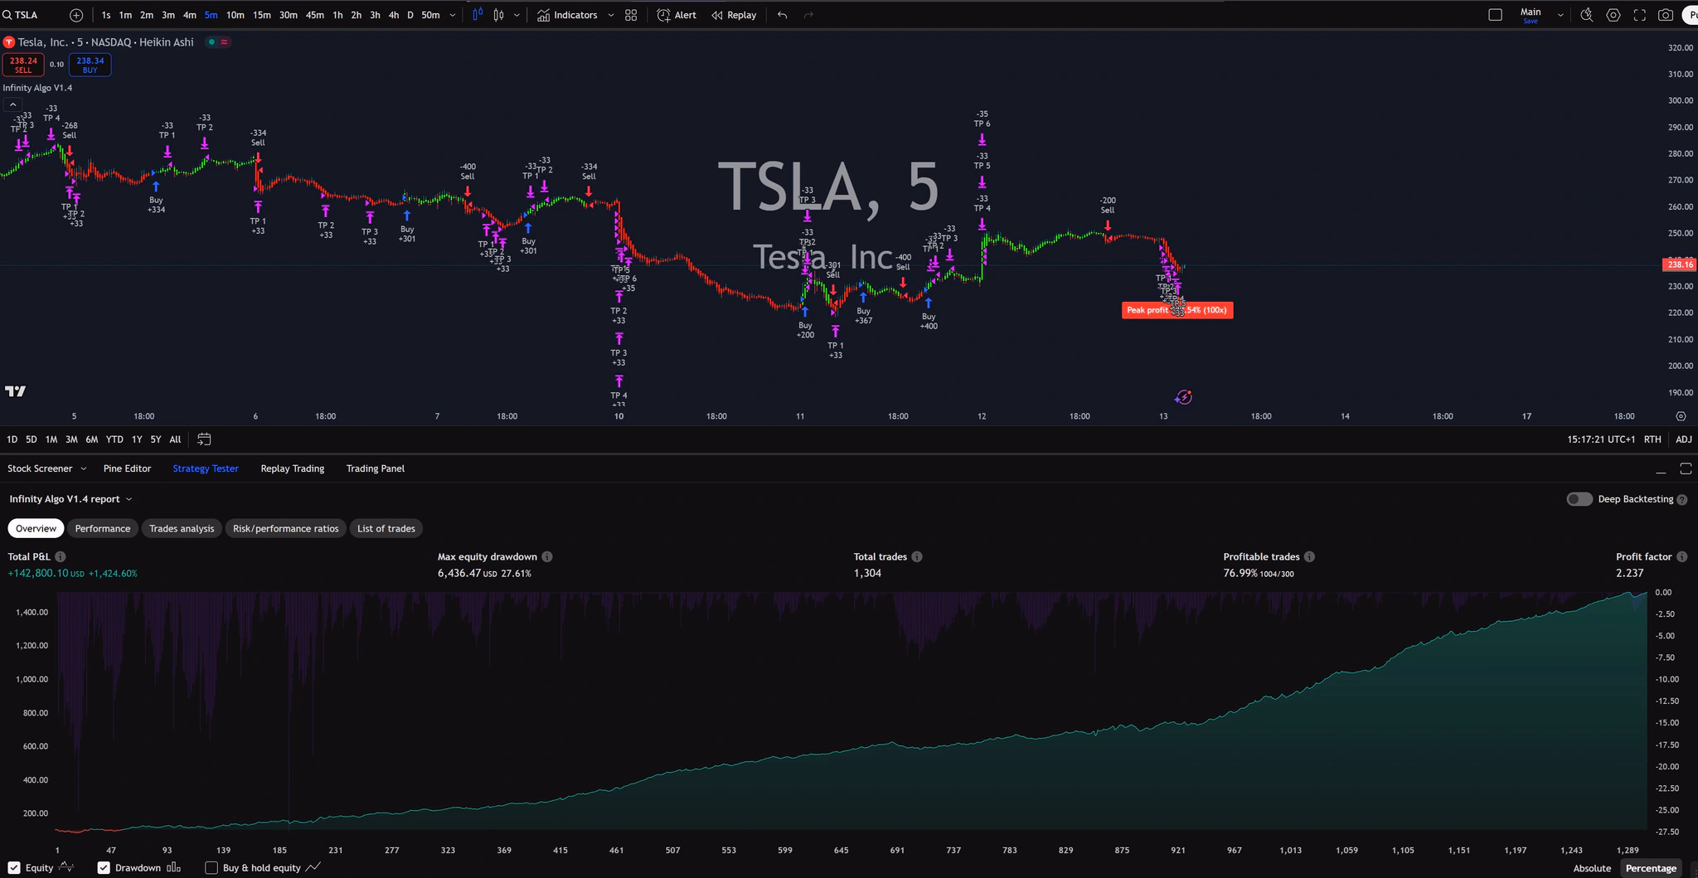Open the Main layout dropdown
Image resolution: width=1698 pixels, height=878 pixels.
click(x=1560, y=14)
